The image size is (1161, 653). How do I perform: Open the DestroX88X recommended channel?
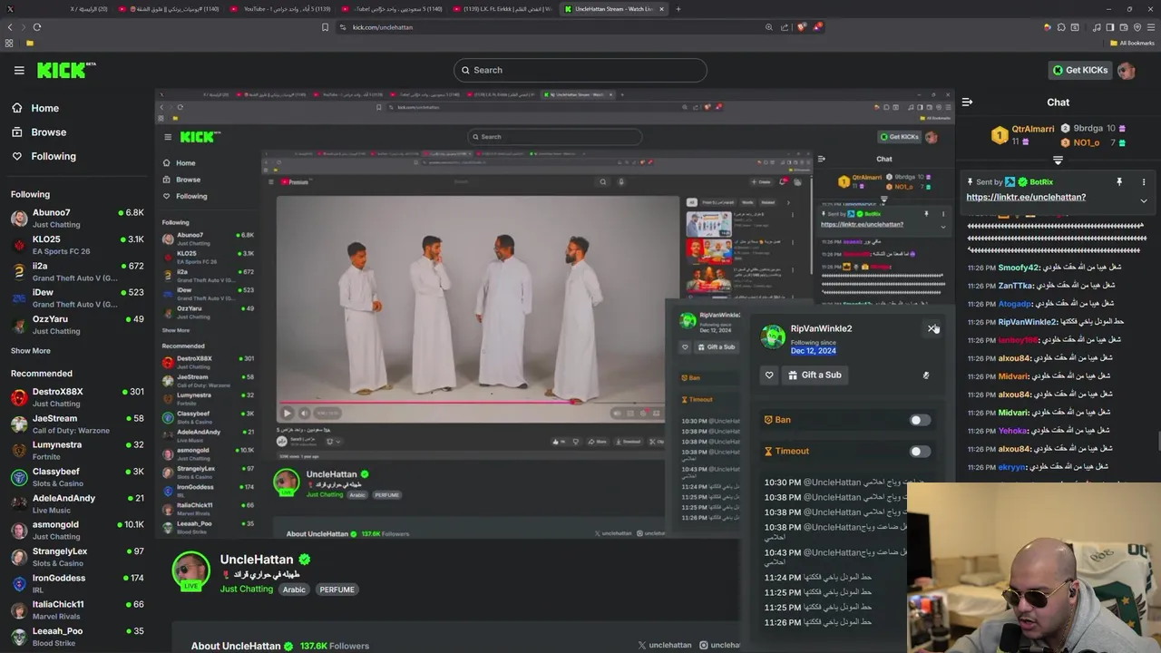click(77, 397)
